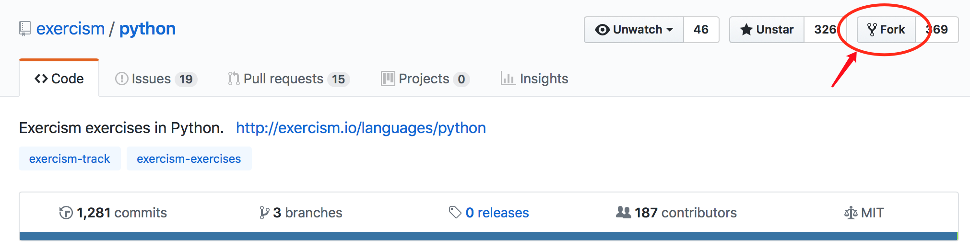Image resolution: width=970 pixels, height=249 pixels.
Task: Click the Insights bar graph icon
Action: pos(508,79)
